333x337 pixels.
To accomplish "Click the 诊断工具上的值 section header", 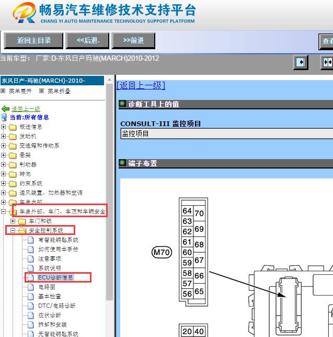I will tap(226, 104).
